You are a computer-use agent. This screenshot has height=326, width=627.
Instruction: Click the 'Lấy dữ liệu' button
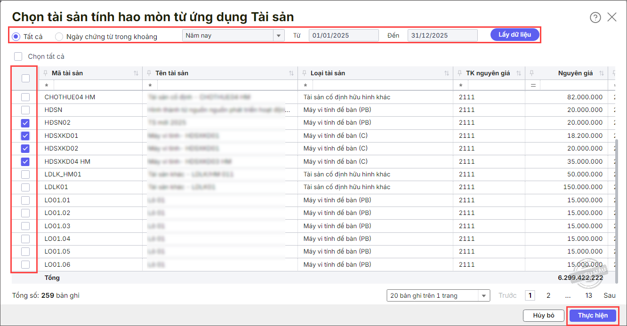click(514, 35)
